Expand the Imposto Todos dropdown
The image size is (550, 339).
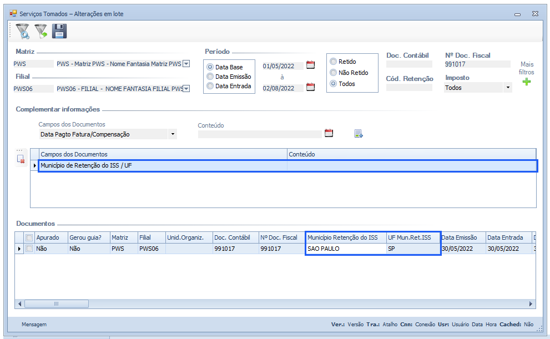pos(507,88)
